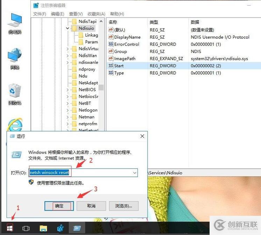Collapse the Ndisuio tree node
The width and height of the screenshot is (261, 235).
[x=68, y=28]
